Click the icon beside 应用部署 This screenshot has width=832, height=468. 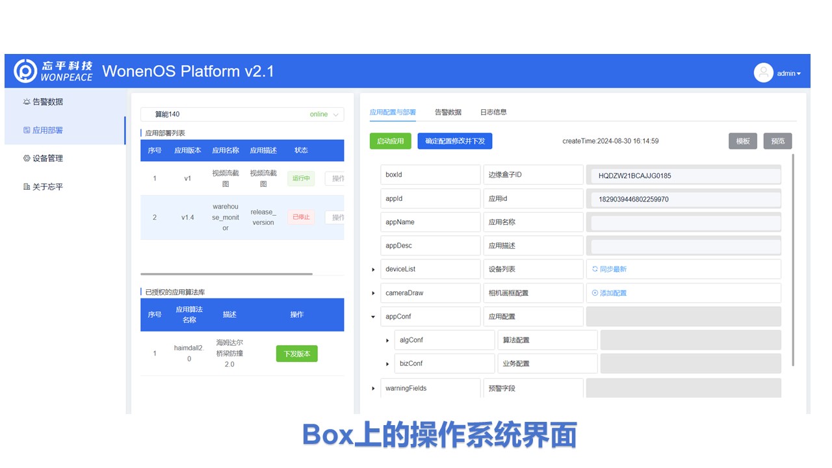[26, 130]
